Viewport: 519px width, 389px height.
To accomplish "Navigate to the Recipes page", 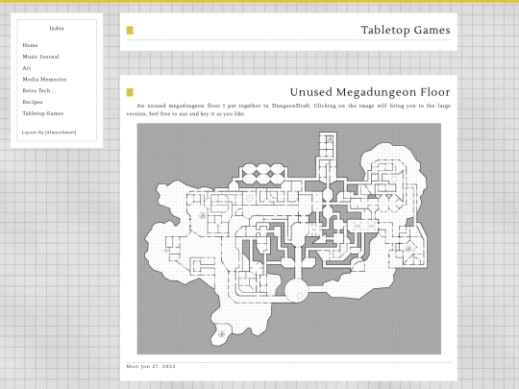I will click(x=33, y=102).
